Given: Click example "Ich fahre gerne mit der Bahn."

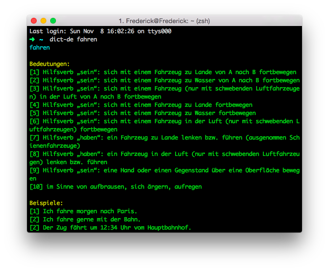Looking at the screenshot, I should click(x=85, y=219).
